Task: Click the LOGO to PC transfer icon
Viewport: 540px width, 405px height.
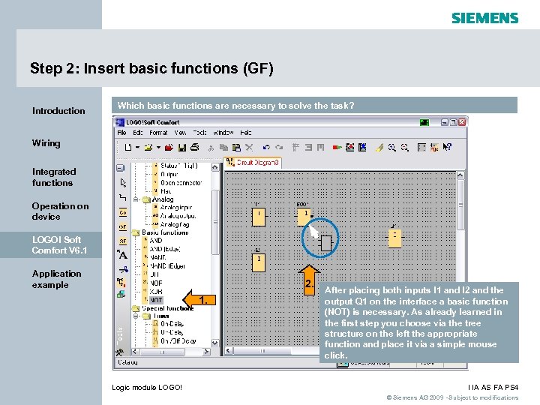Action: [362, 148]
